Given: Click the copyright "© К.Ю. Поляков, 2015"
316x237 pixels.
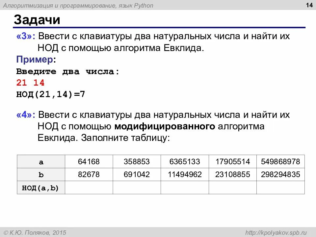Looking at the screenshot, I should 35,233.
